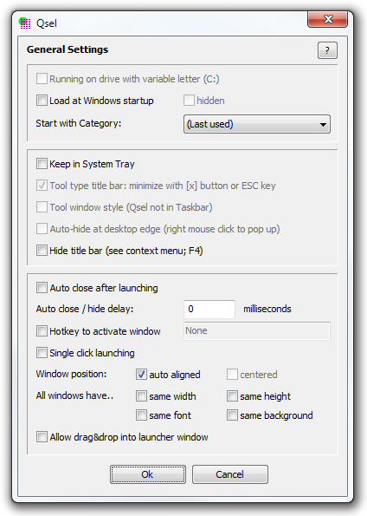Check Keep in System Tray
The height and width of the screenshot is (516, 367).
42,164
